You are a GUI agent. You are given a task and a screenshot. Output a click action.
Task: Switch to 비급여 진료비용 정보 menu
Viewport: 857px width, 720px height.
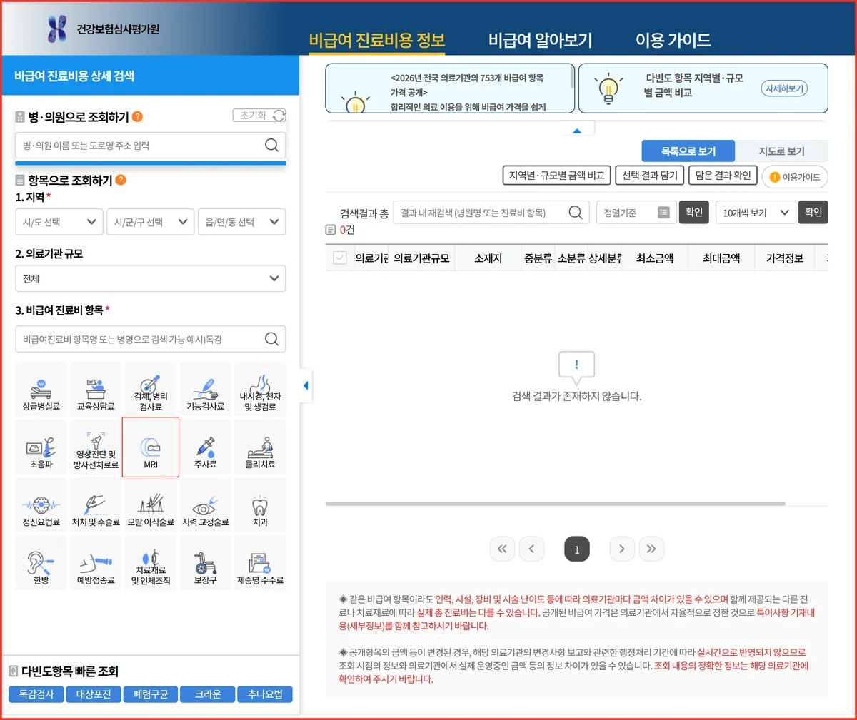click(377, 40)
